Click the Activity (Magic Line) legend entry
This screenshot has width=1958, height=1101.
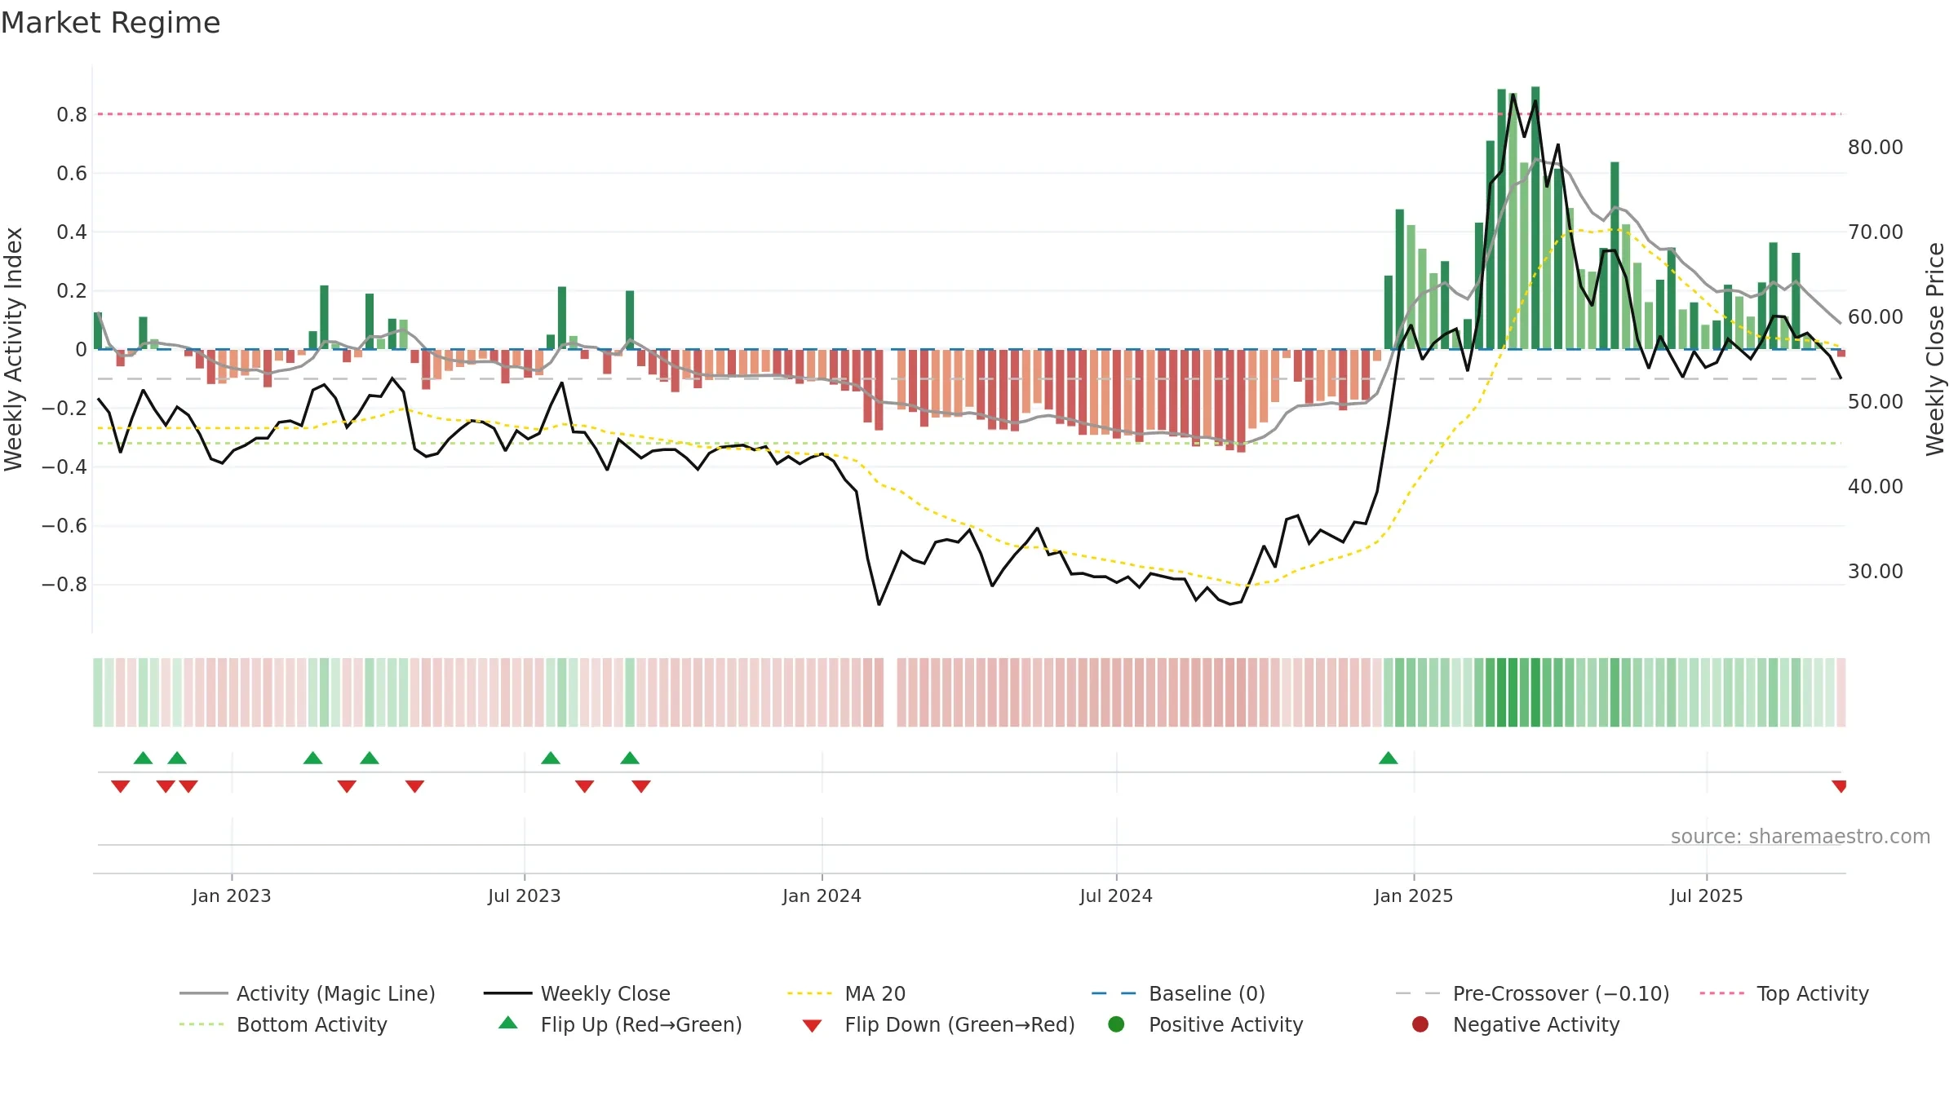[308, 993]
